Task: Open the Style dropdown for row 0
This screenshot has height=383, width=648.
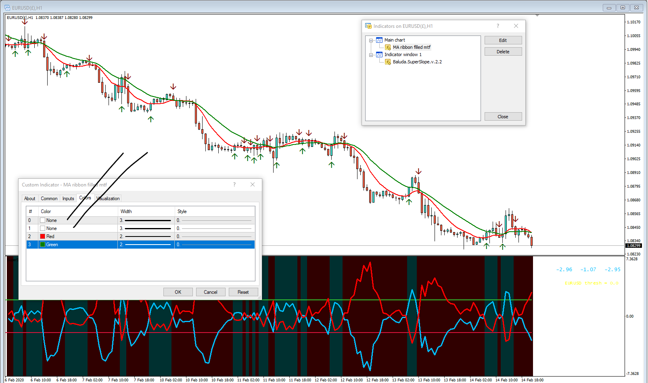Action: click(215, 220)
